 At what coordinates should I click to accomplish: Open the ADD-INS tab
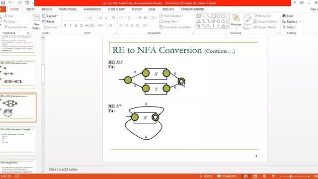(168, 9)
